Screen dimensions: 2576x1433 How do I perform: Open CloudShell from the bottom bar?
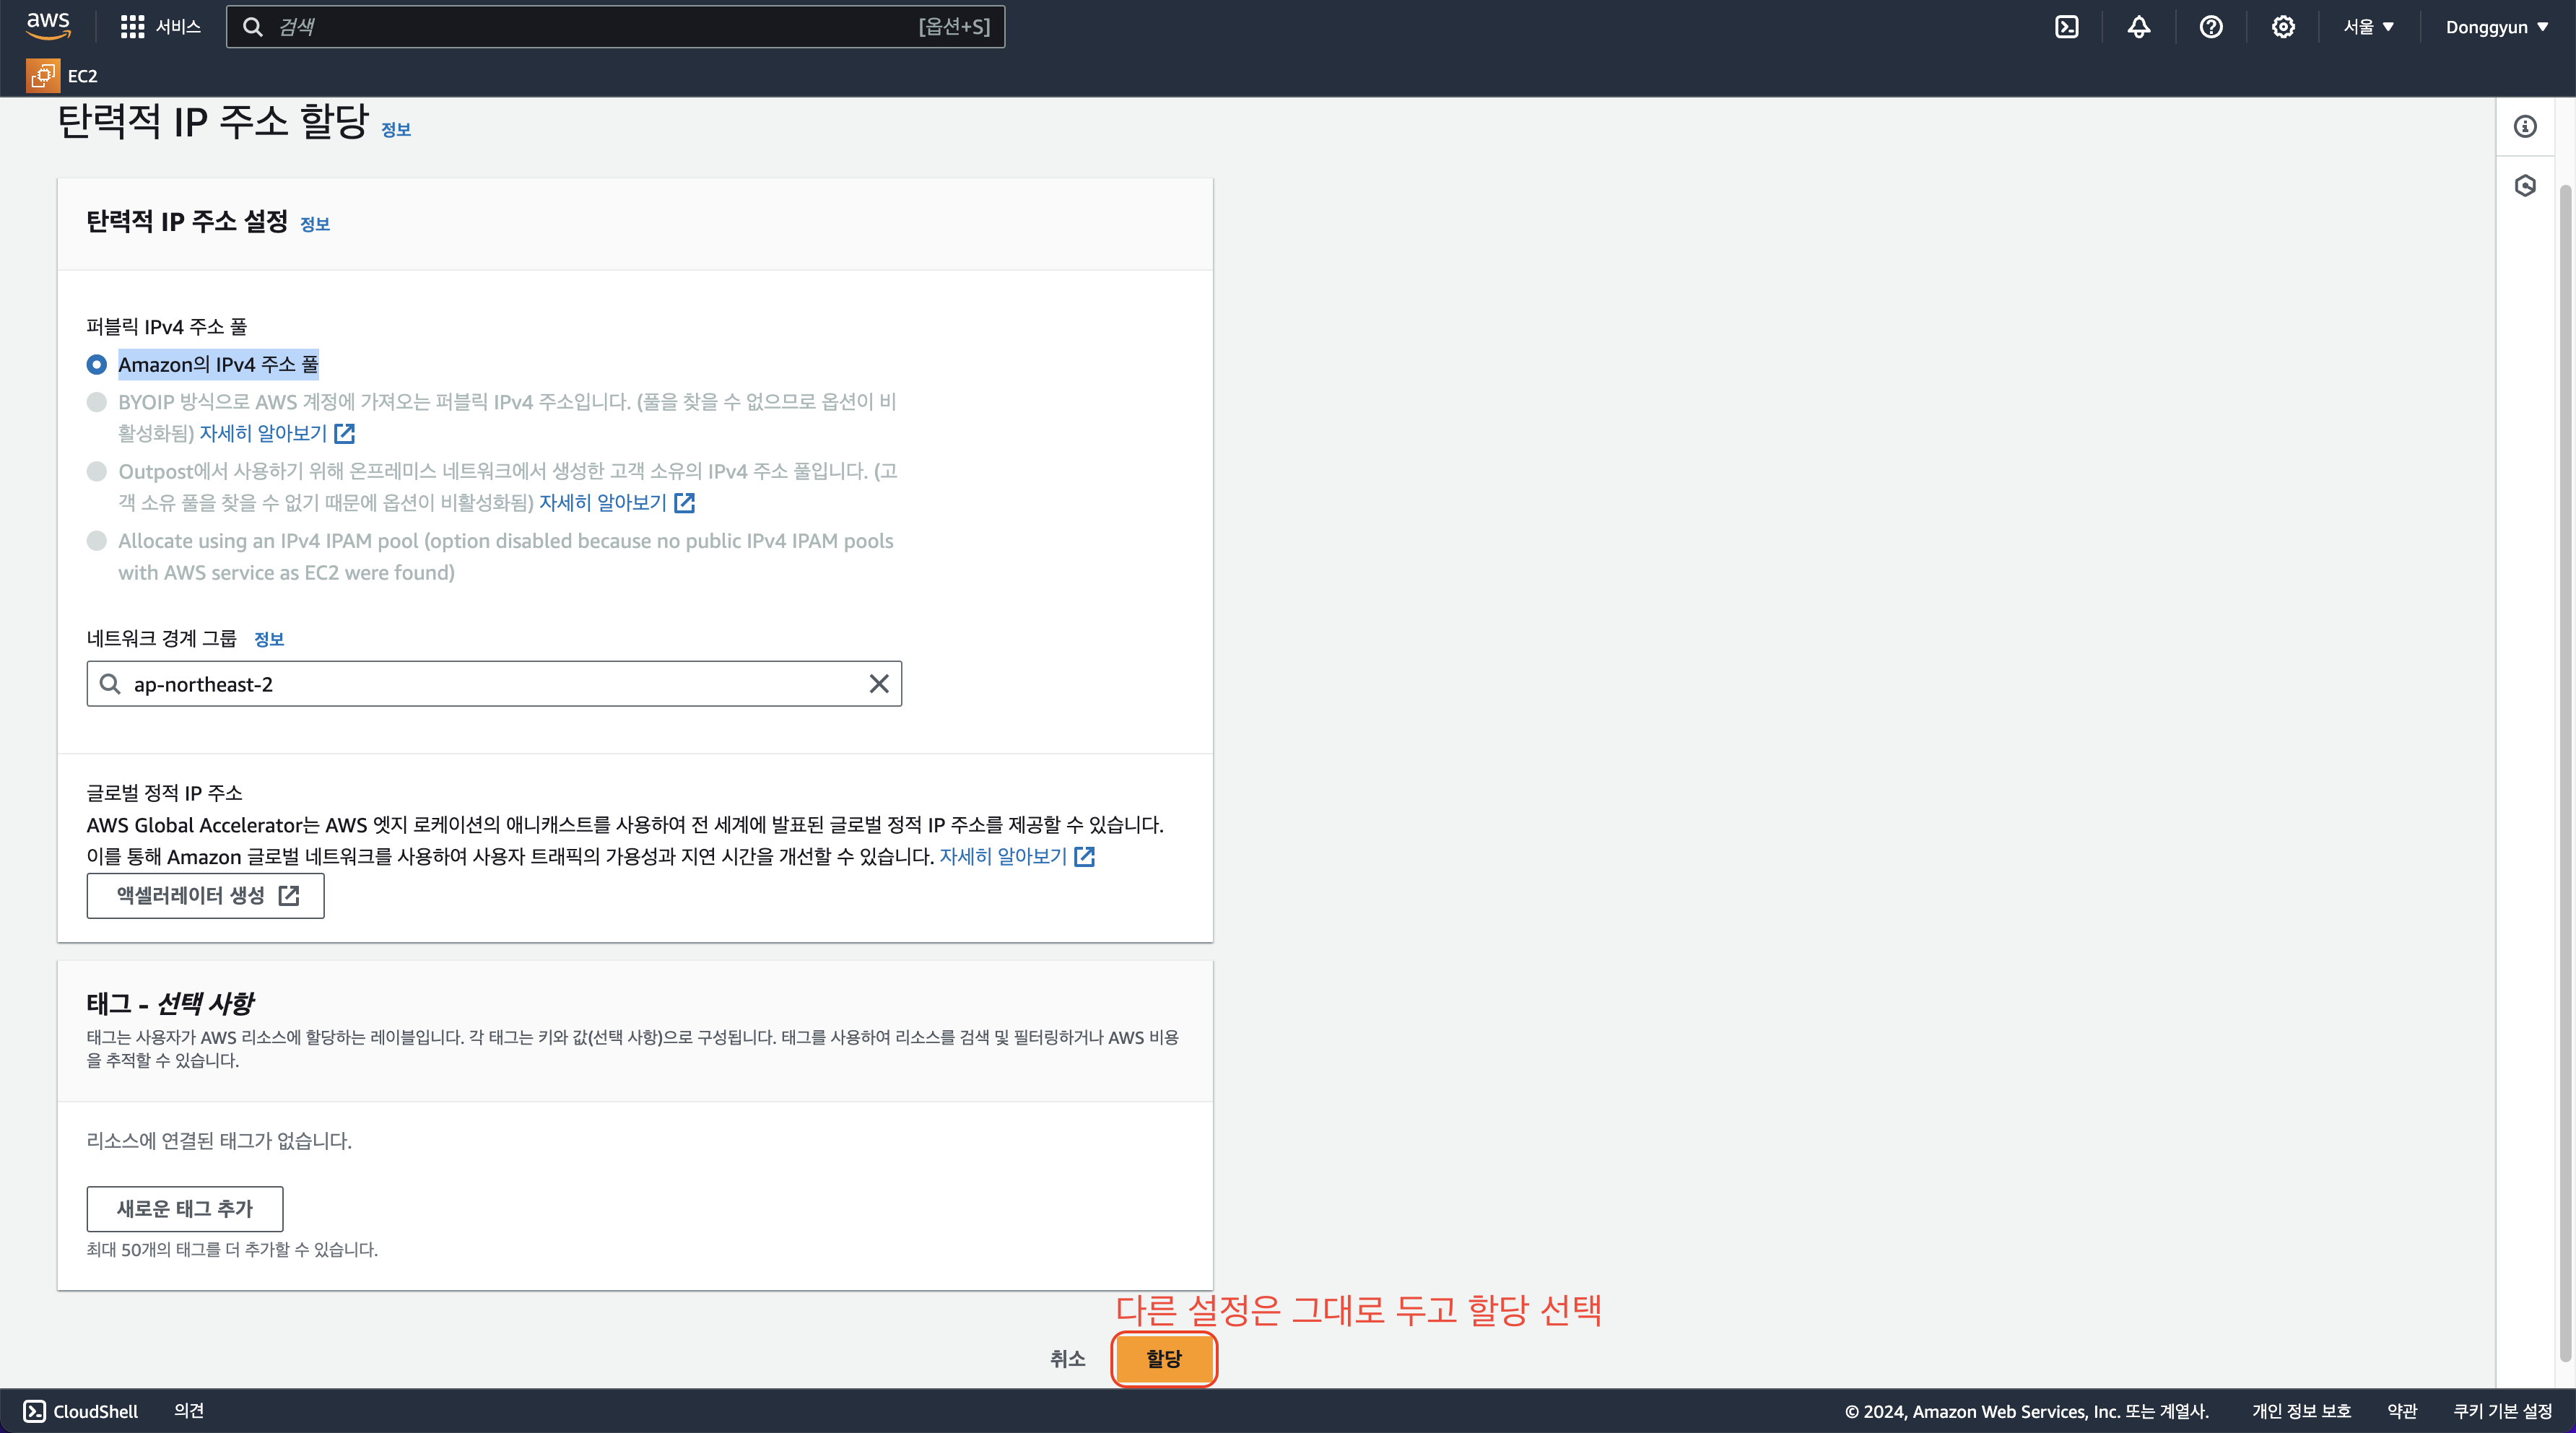tap(81, 1411)
